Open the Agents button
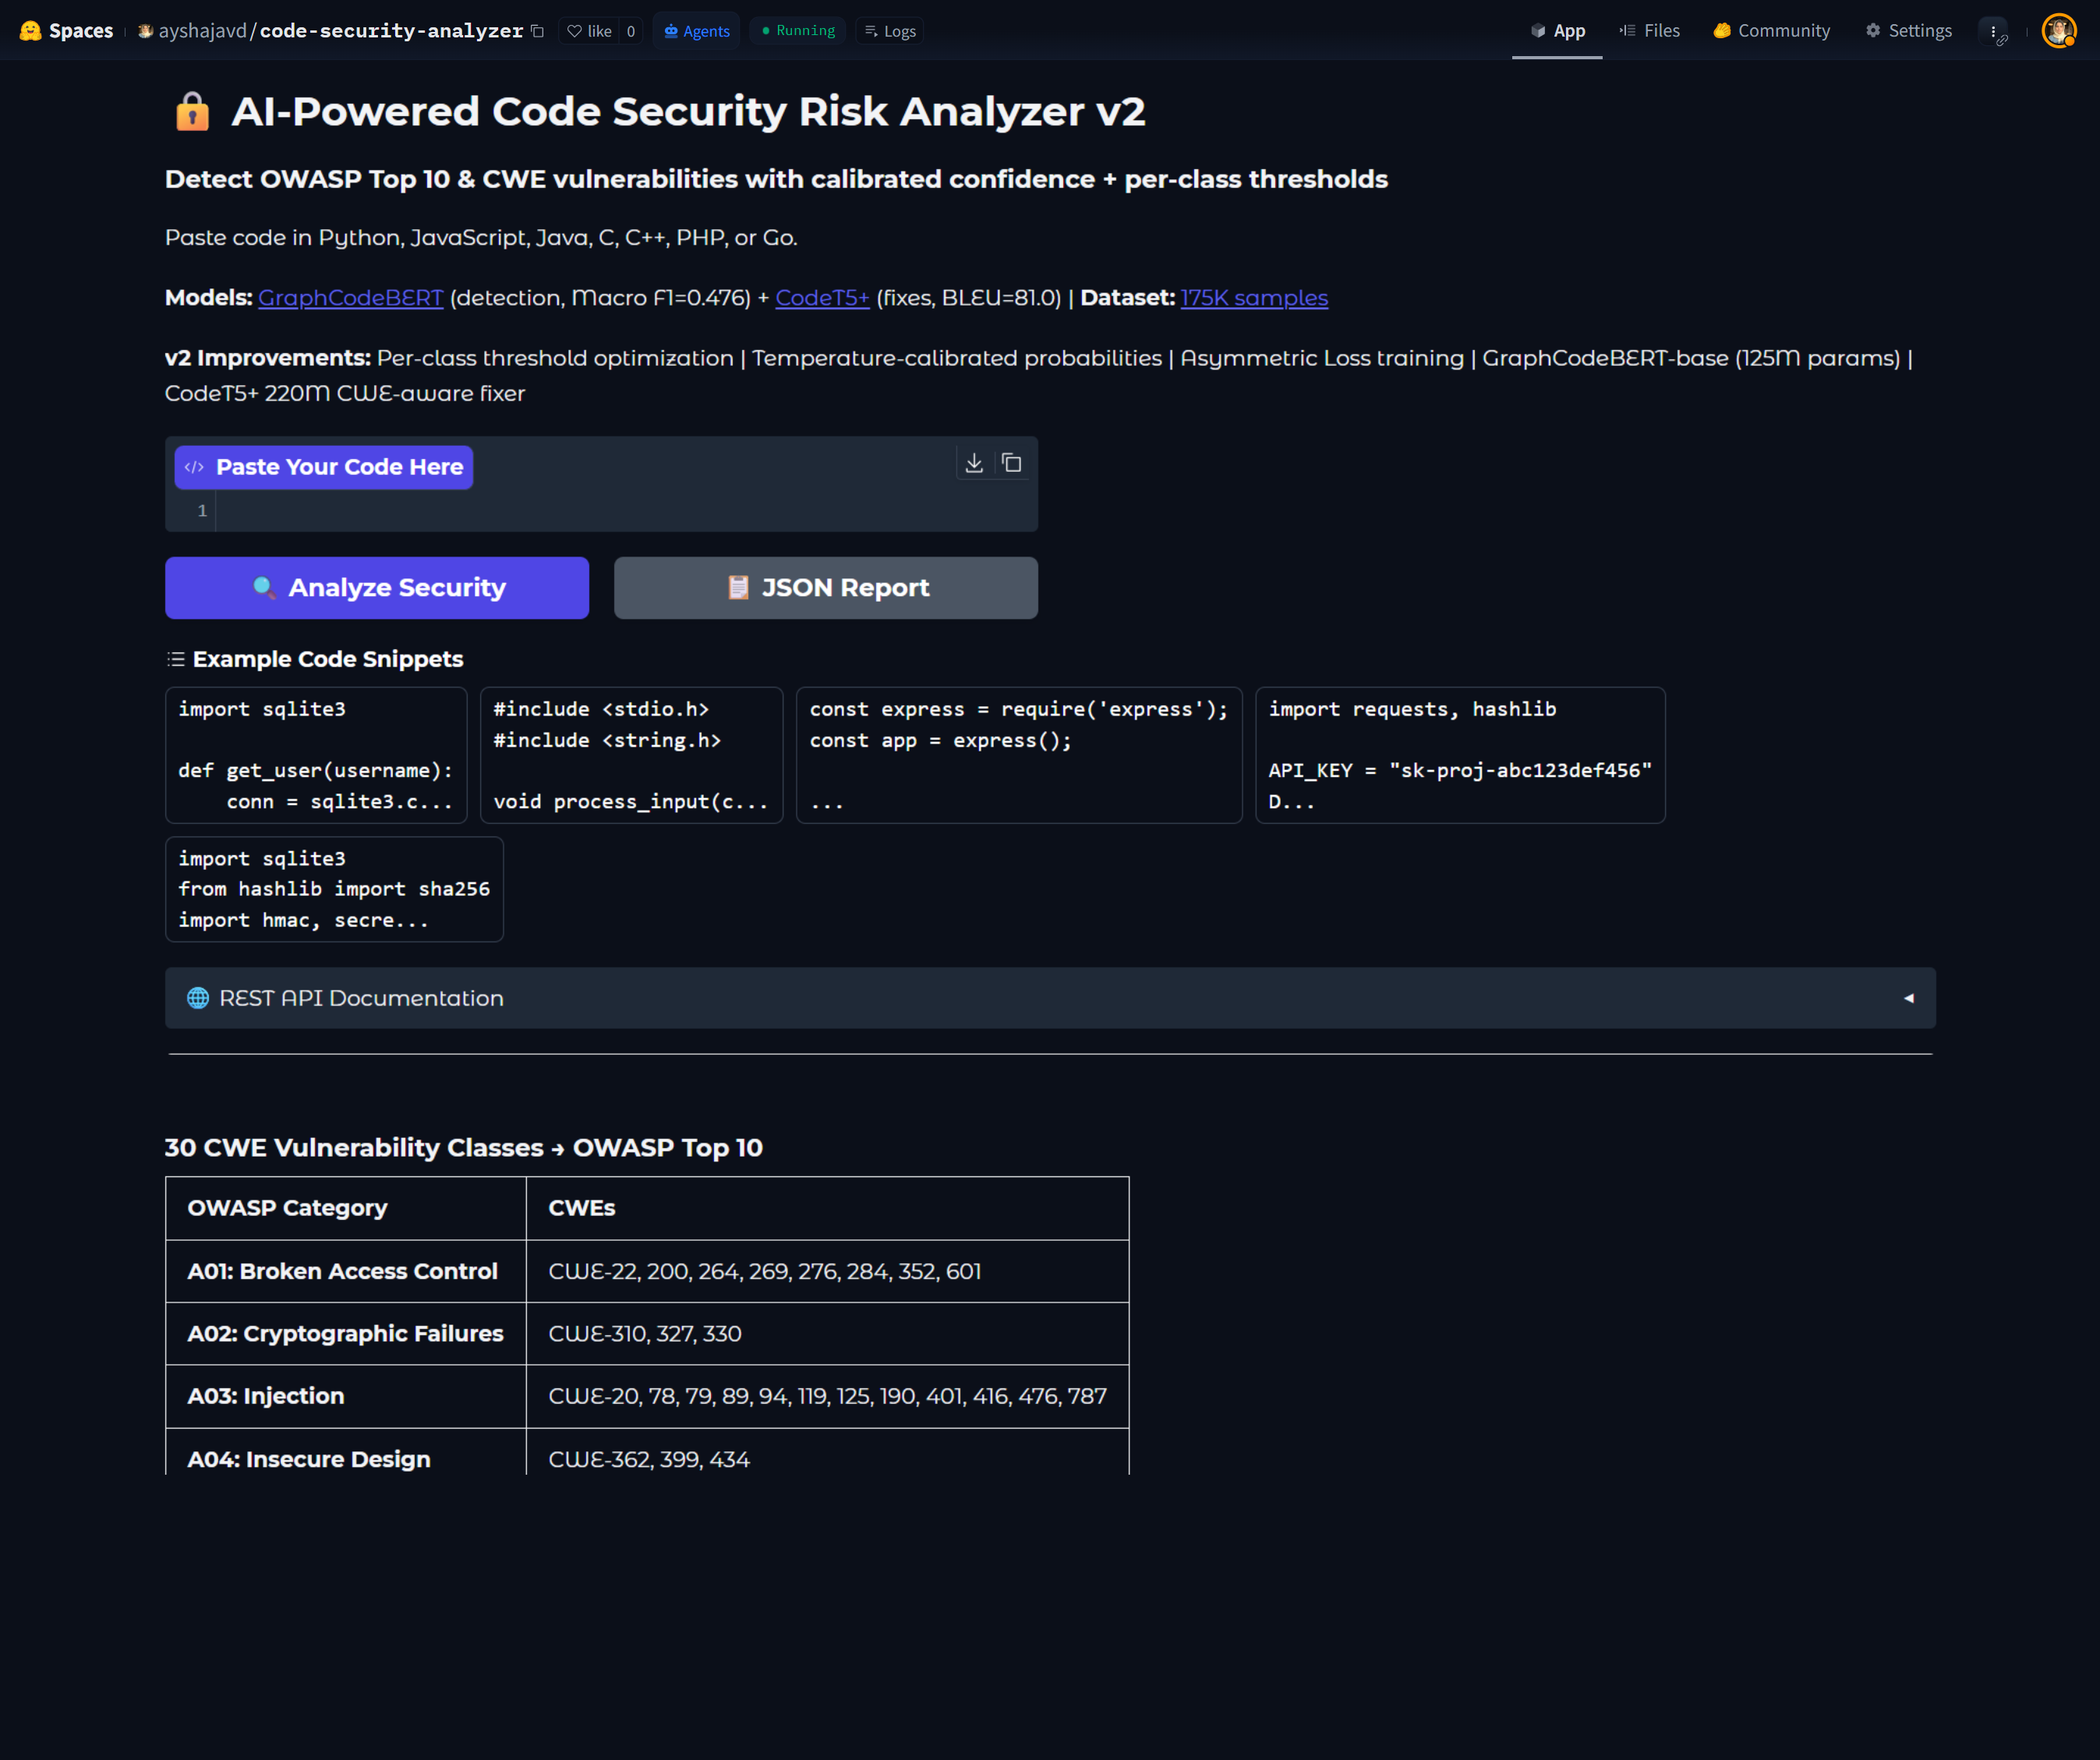 (x=697, y=31)
